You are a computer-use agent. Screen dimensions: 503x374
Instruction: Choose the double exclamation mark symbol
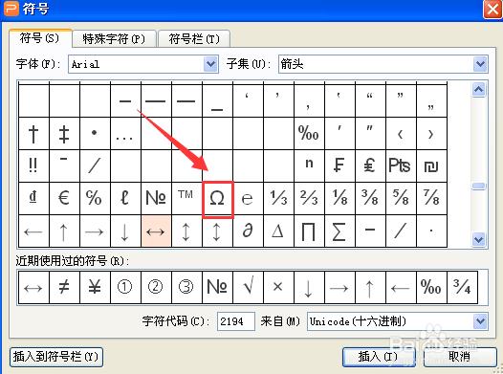[x=33, y=166]
